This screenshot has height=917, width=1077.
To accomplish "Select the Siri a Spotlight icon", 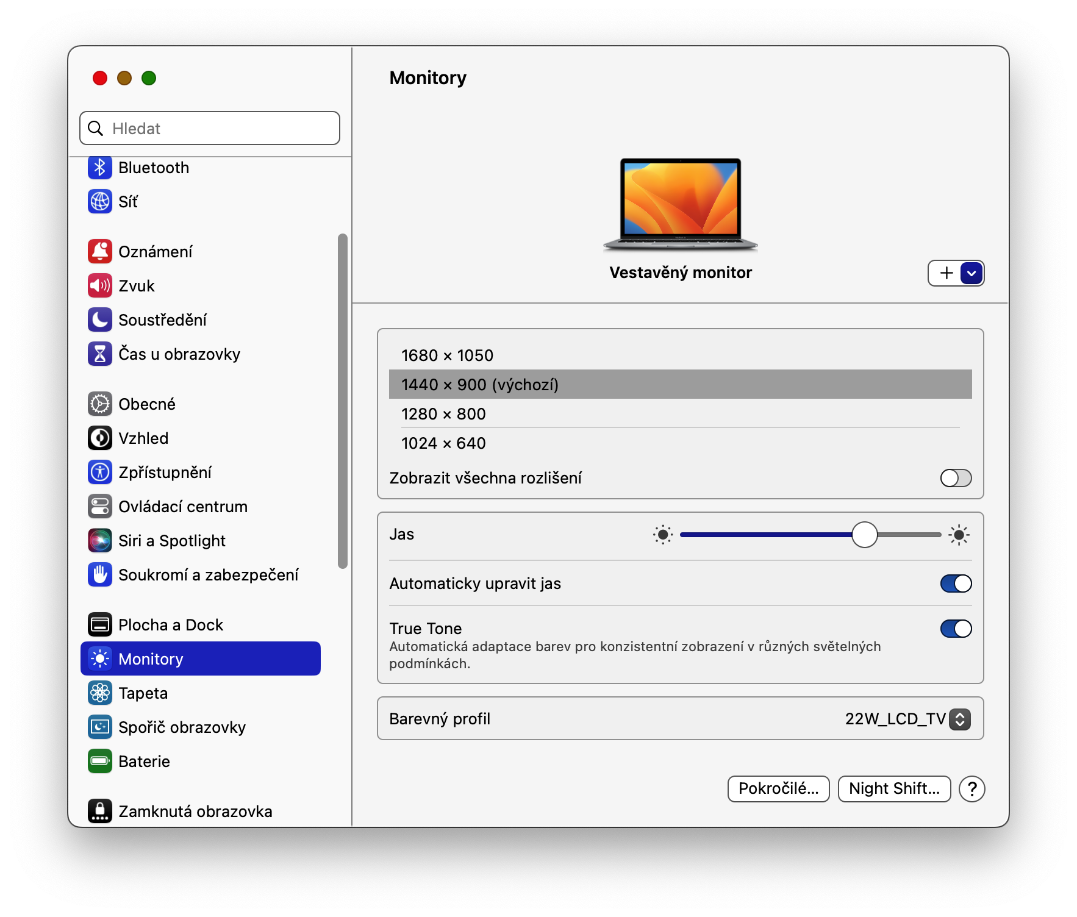I will point(100,541).
